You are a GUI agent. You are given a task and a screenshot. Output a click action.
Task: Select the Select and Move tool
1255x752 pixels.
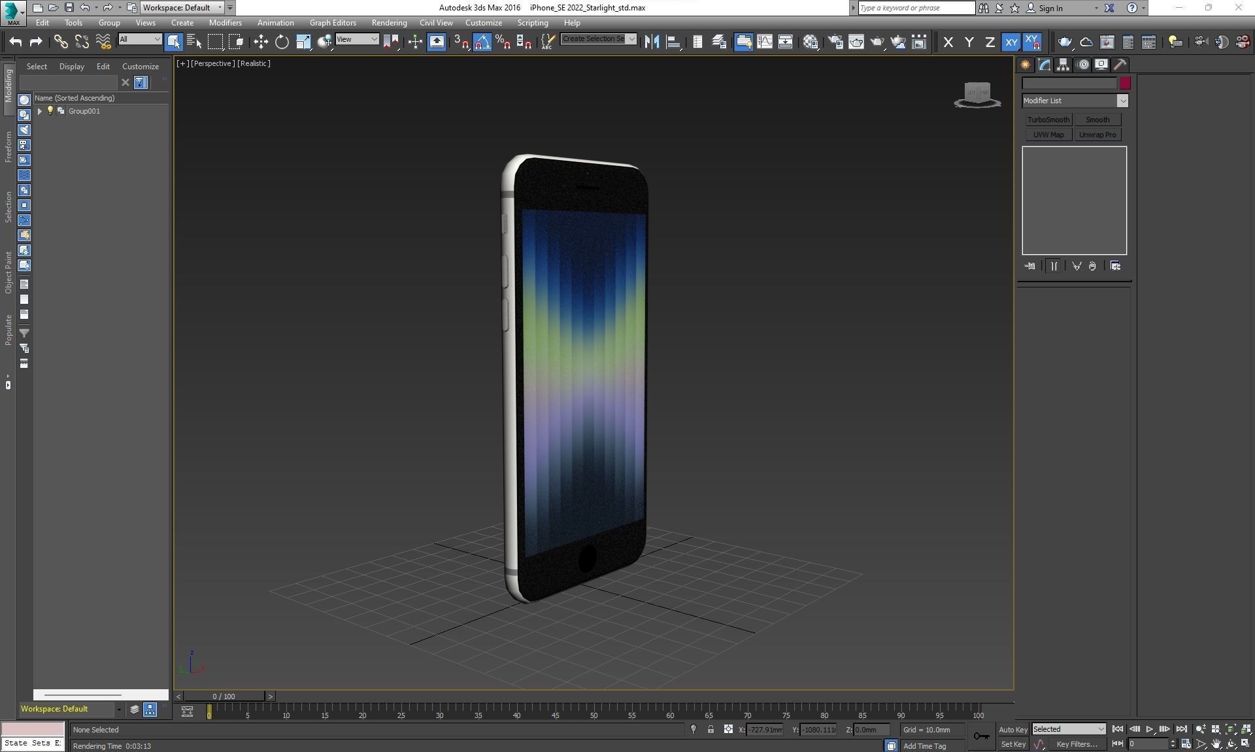coord(261,42)
